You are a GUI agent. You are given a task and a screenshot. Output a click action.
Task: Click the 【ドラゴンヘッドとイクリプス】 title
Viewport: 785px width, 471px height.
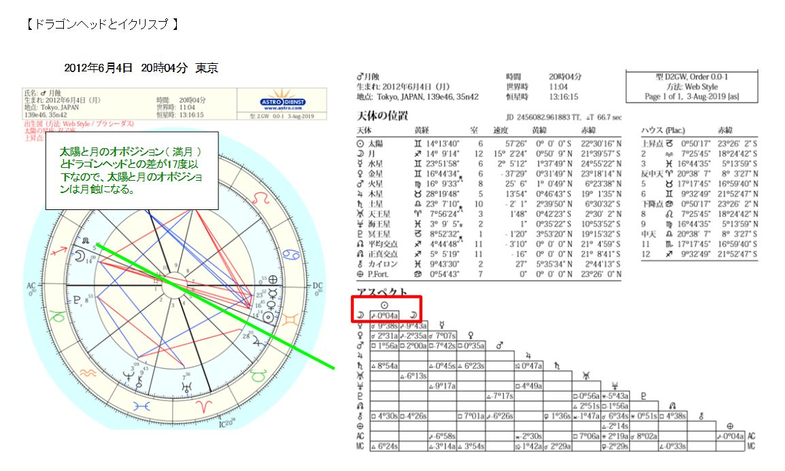click(x=101, y=24)
